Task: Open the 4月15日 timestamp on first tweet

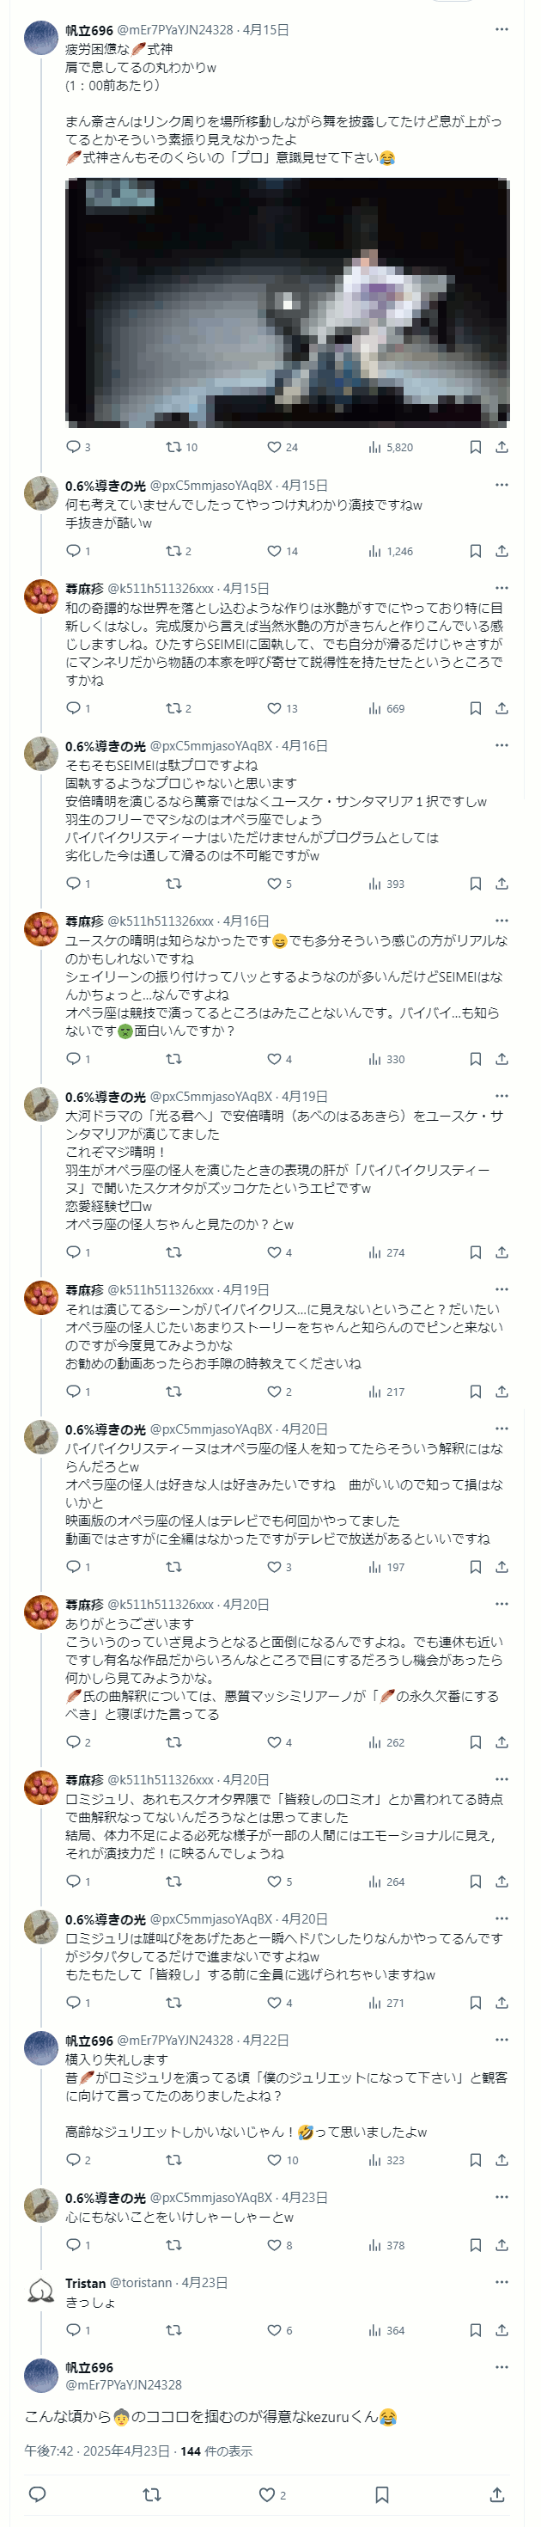Action: click(265, 29)
